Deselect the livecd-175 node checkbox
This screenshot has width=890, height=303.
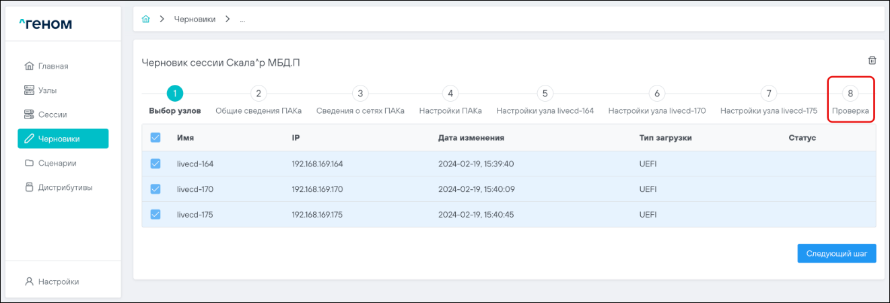click(156, 214)
